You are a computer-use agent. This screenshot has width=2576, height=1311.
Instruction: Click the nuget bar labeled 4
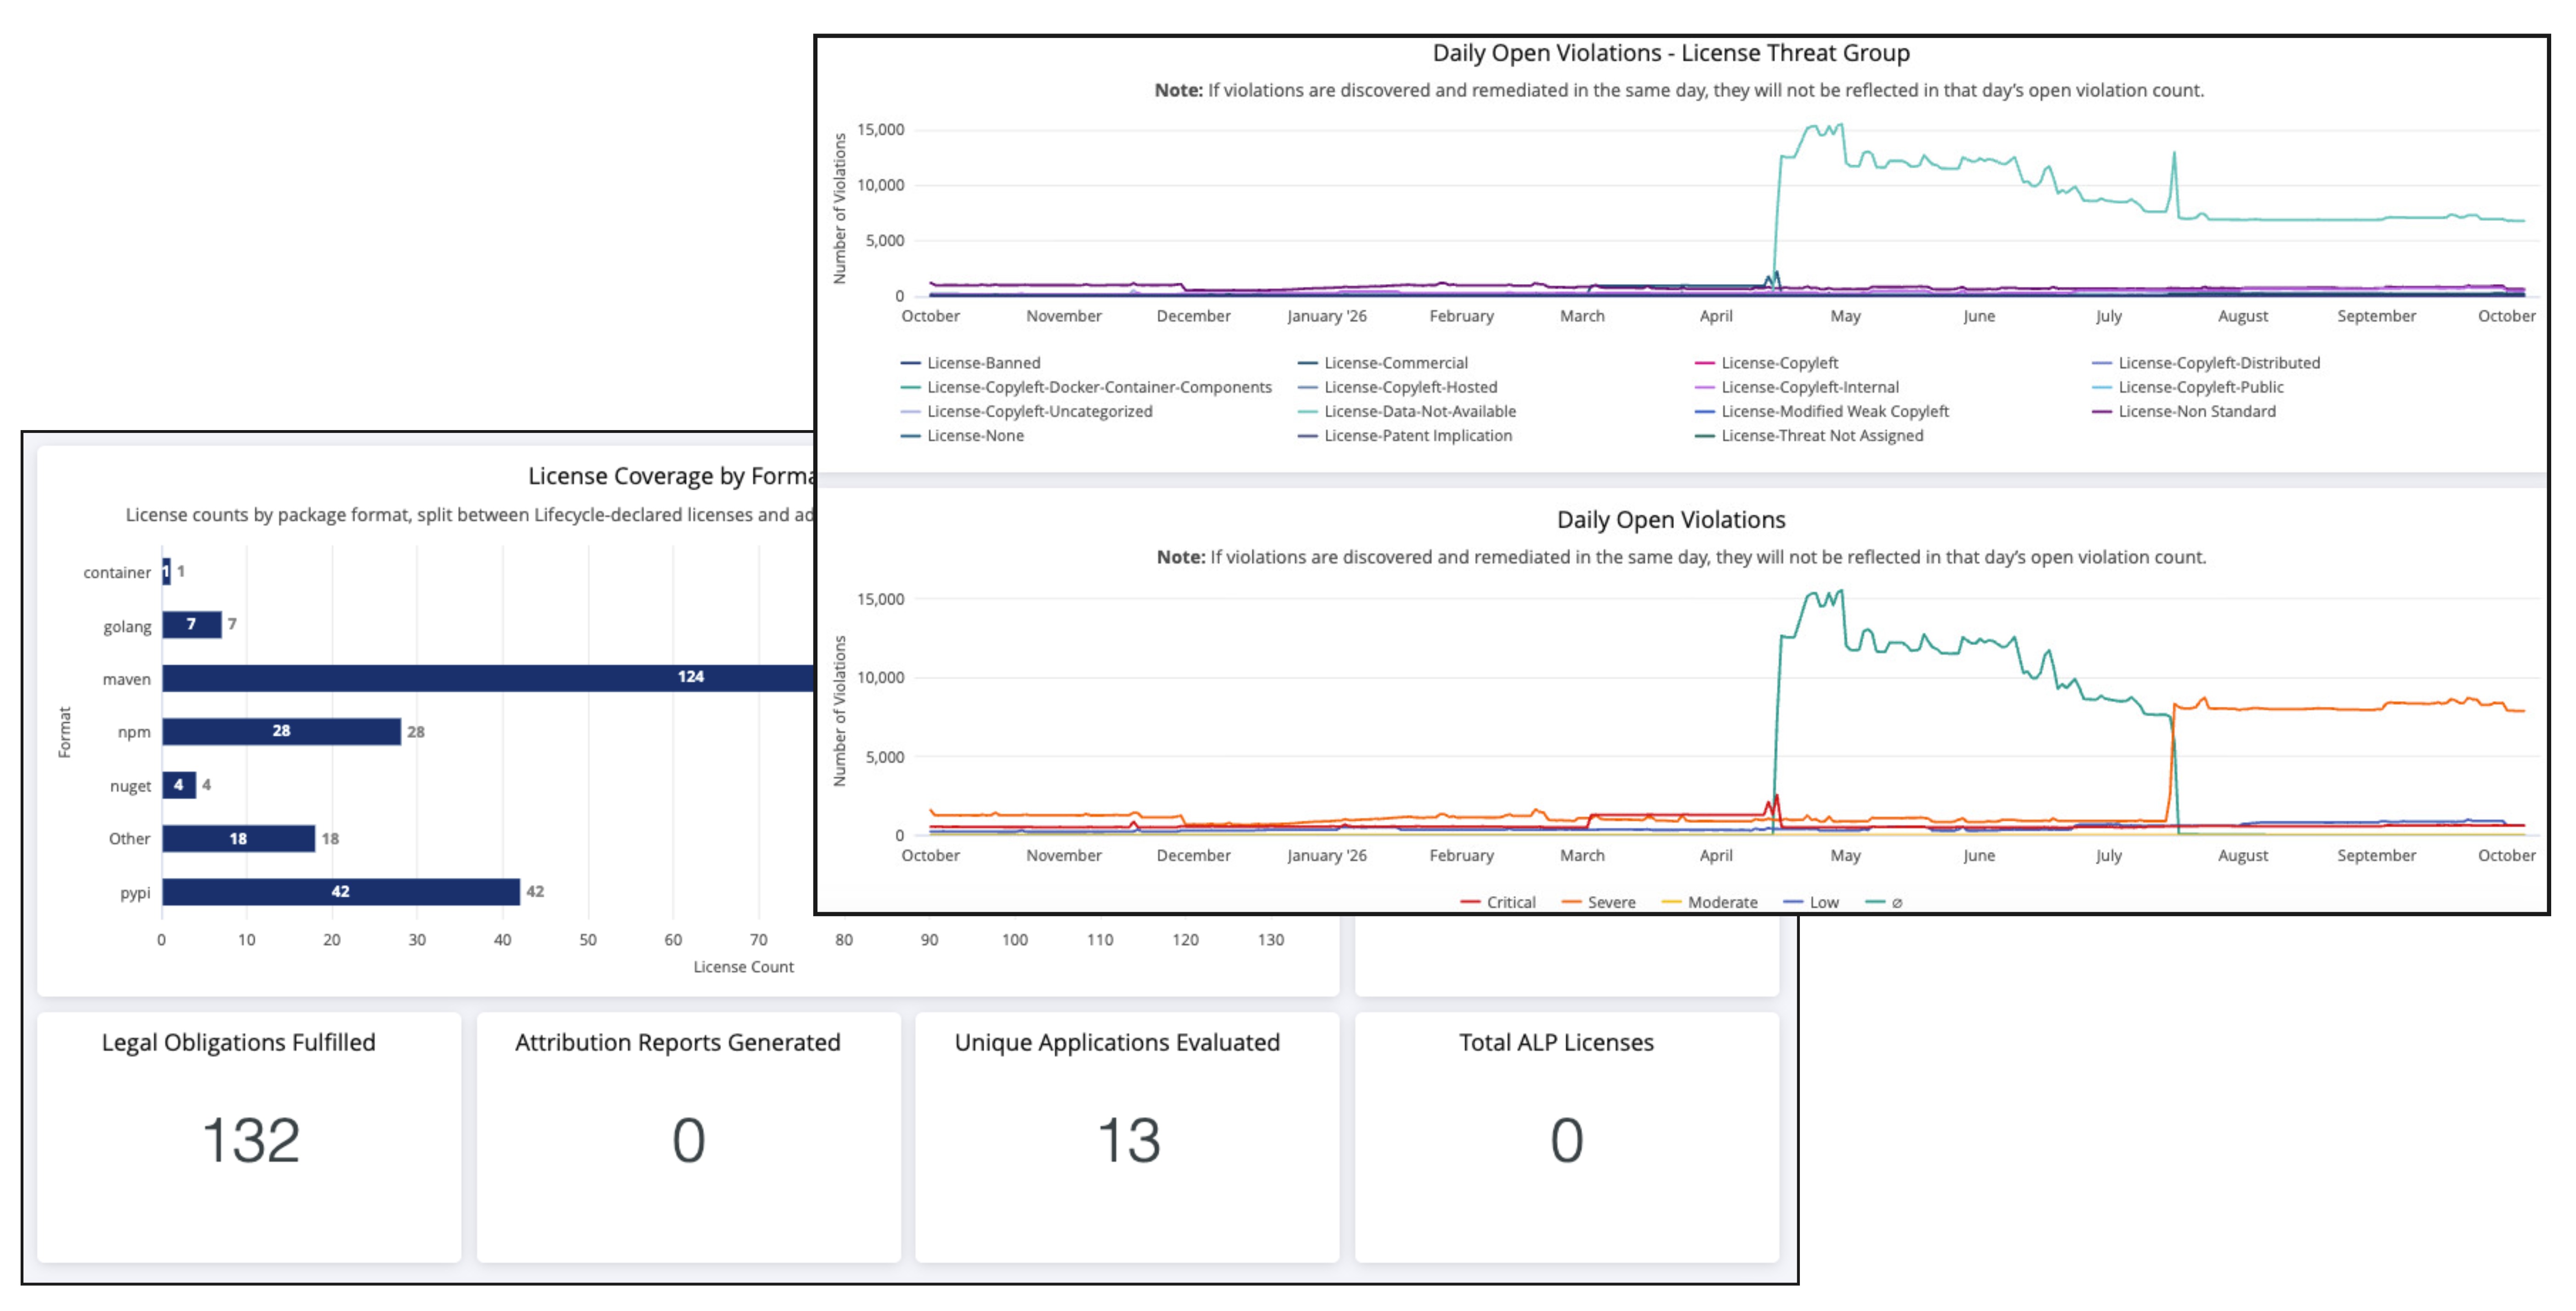[x=179, y=785]
